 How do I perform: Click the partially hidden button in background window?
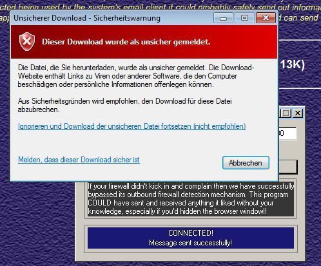tap(288, 167)
